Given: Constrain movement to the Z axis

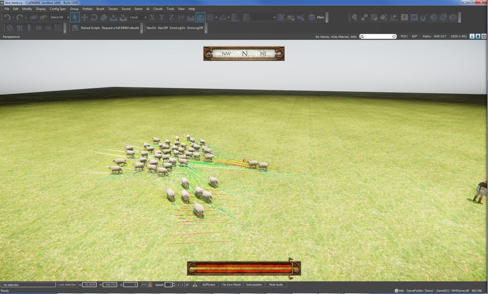Looking at the screenshot, I should point(171,17).
